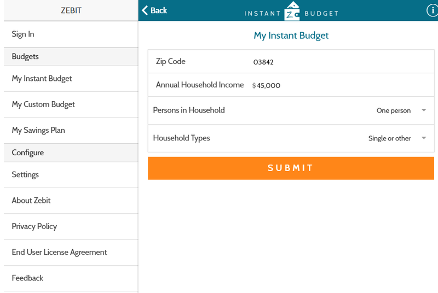Open Sign In from the sidebar
Viewport: 438px width, 293px height.
click(x=71, y=34)
